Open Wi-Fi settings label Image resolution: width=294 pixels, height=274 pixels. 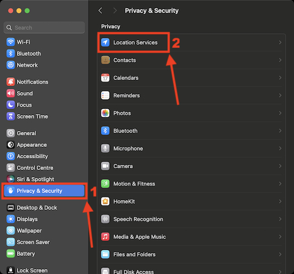click(24, 42)
